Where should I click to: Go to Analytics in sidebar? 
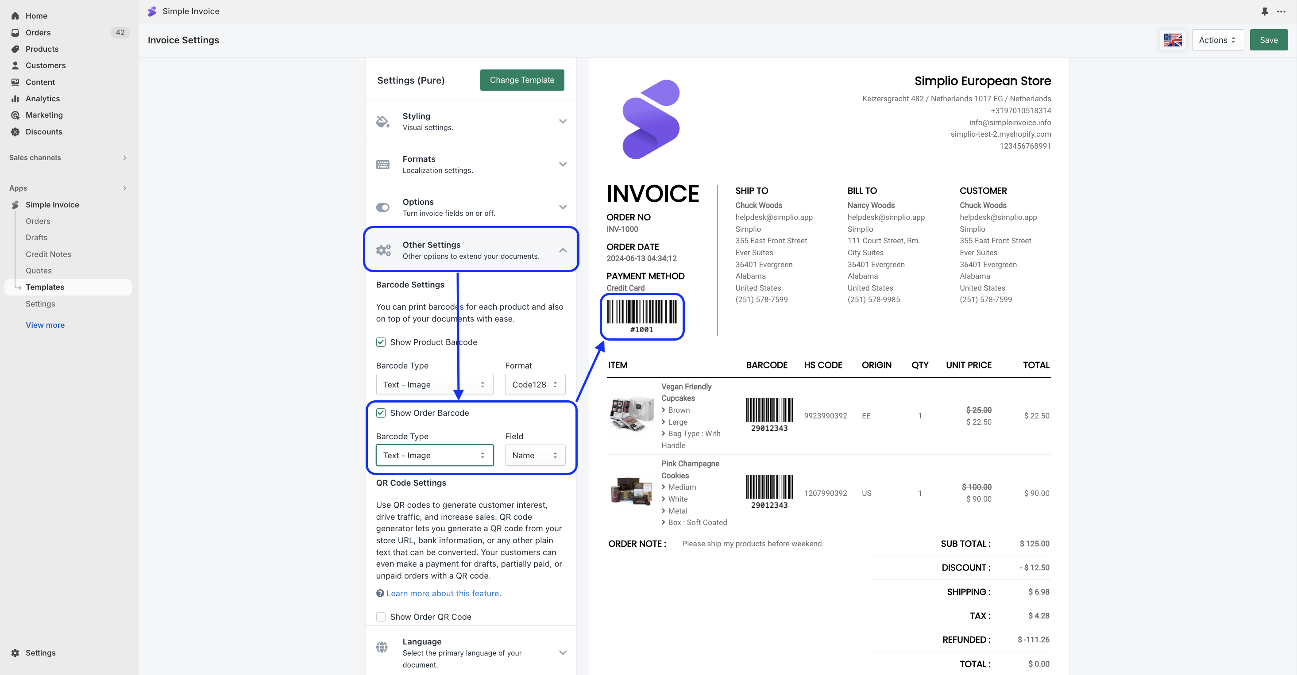click(x=43, y=99)
